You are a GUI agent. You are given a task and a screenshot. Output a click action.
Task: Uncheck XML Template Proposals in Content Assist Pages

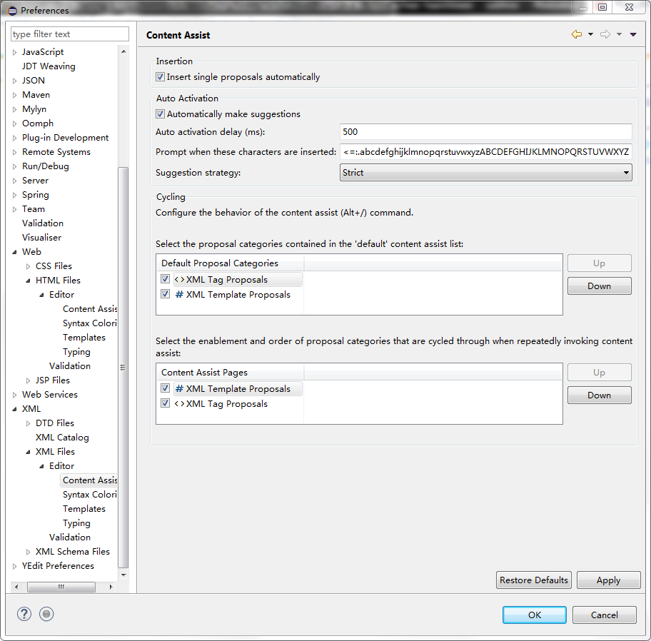pyautogui.click(x=165, y=388)
